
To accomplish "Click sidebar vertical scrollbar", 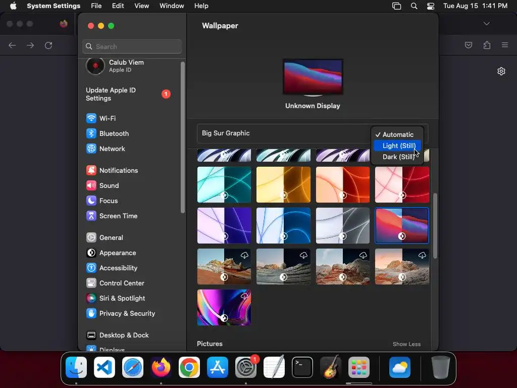I will [x=183, y=137].
